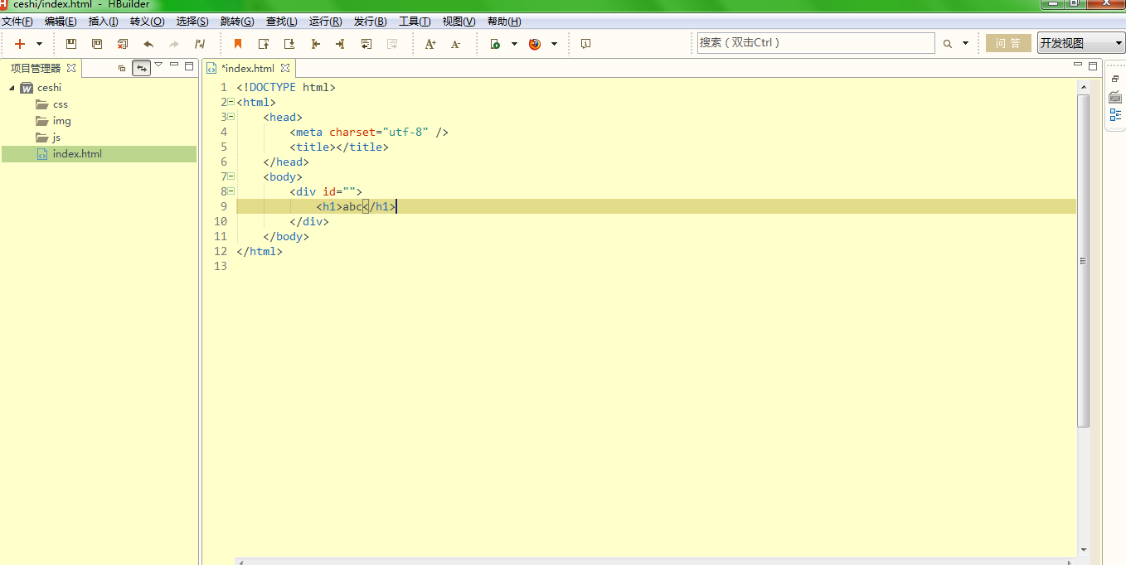Click in the 搜索 search field

[x=816, y=43]
